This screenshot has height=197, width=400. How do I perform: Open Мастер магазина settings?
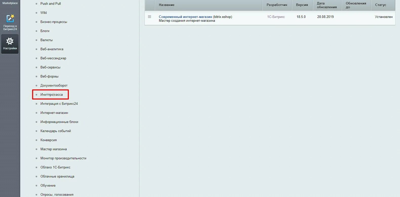point(54,149)
